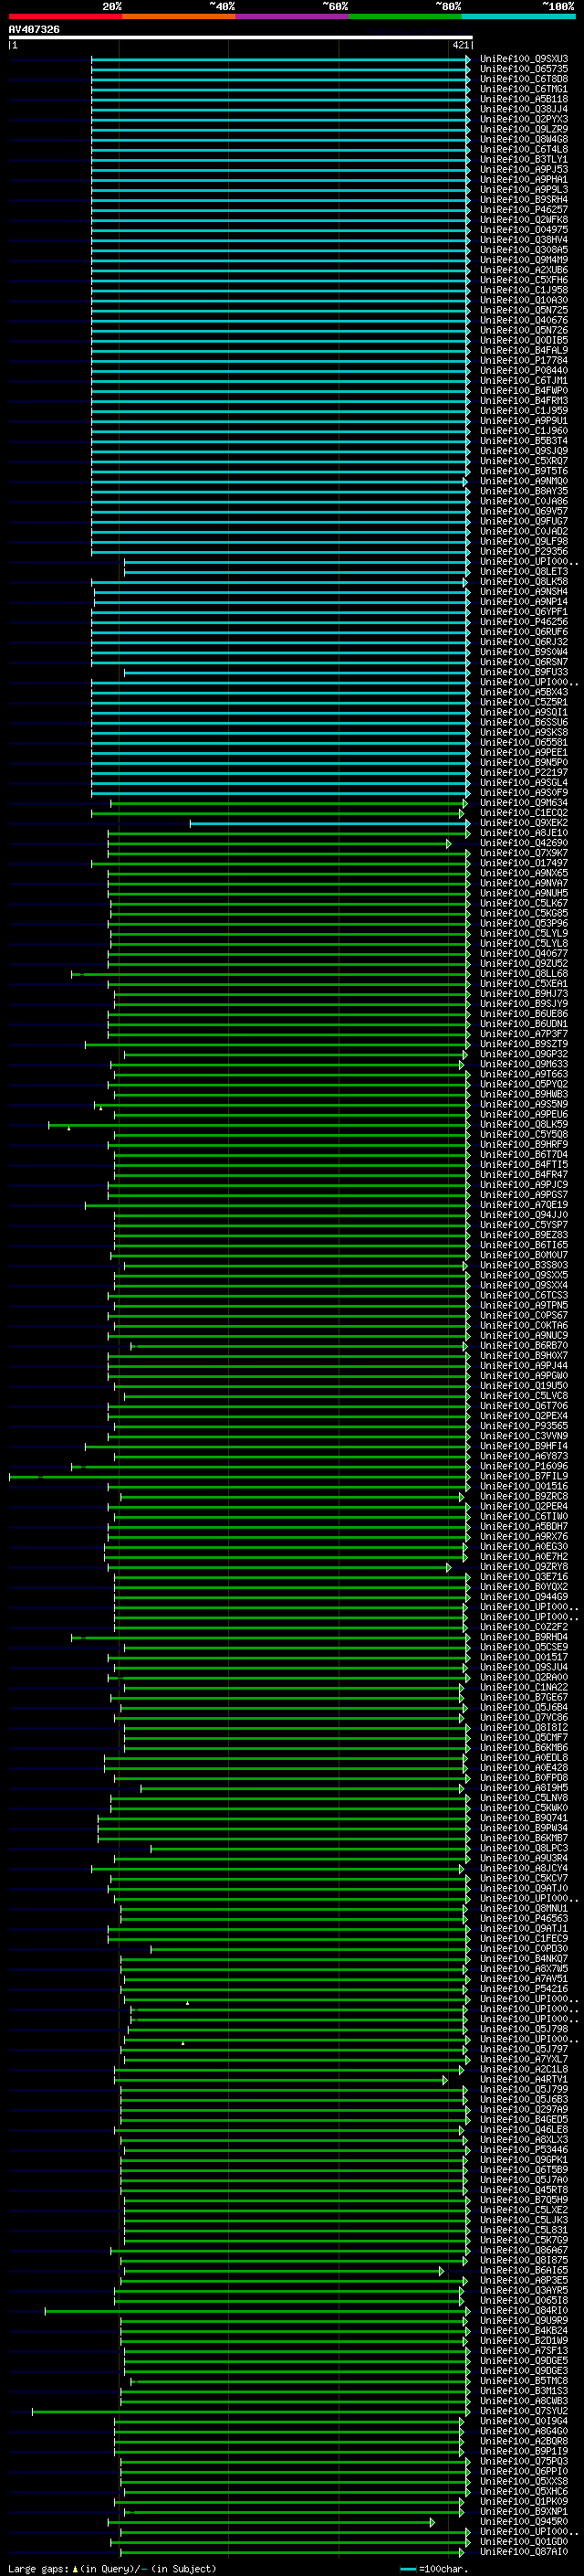This screenshot has width=584, height=2576.
Task: Click the red ~20% identity legend segment
Action: [65, 16]
